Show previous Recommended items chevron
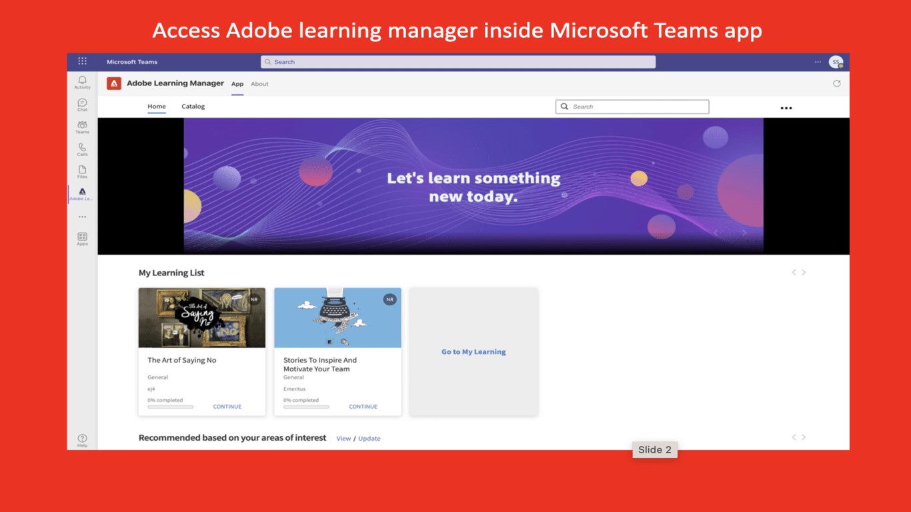Image resolution: width=911 pixels, height=512 pixels. [794, 437]
